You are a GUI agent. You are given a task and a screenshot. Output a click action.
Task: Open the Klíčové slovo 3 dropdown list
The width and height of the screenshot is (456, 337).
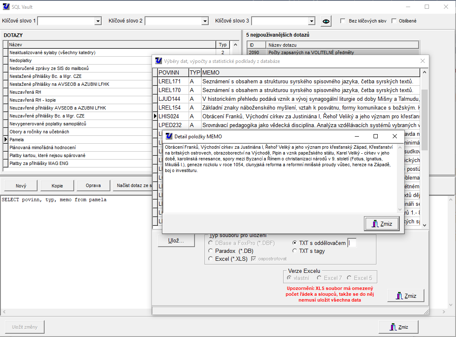(311, 21)
